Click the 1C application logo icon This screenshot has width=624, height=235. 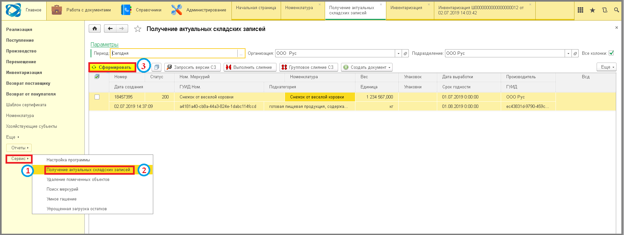pyautogui.click(x=13, y=10)
